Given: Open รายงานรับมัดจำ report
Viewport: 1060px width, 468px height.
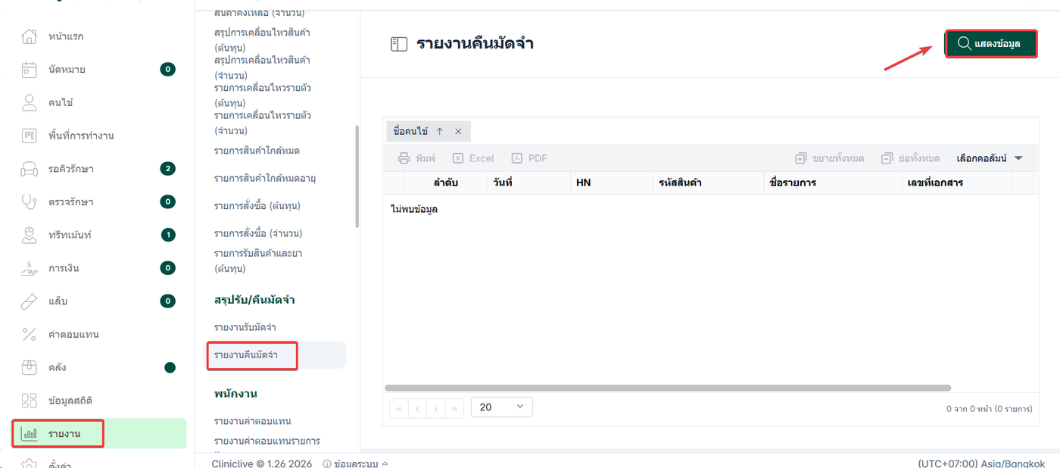Looking at the screenshot, I should click(x=245, y=327).
